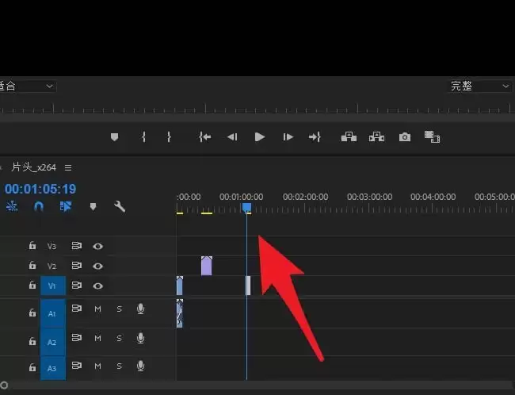
Task: Open the 片头_x264 sequence panel menu
Action: (x=68, y=167)
